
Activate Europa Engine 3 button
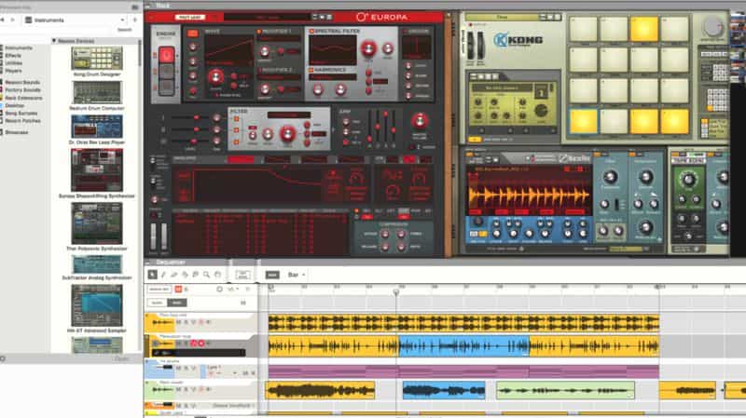click(166, 88)
